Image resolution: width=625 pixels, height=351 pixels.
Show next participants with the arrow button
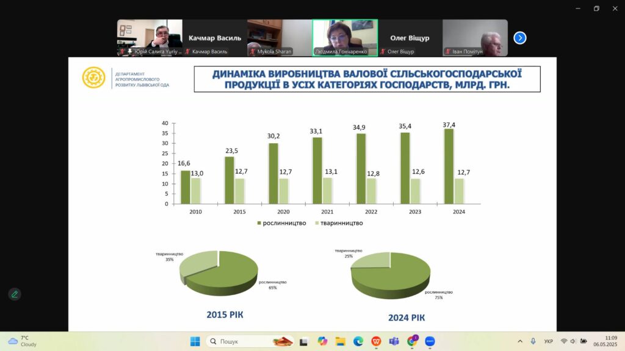(519, 38)
